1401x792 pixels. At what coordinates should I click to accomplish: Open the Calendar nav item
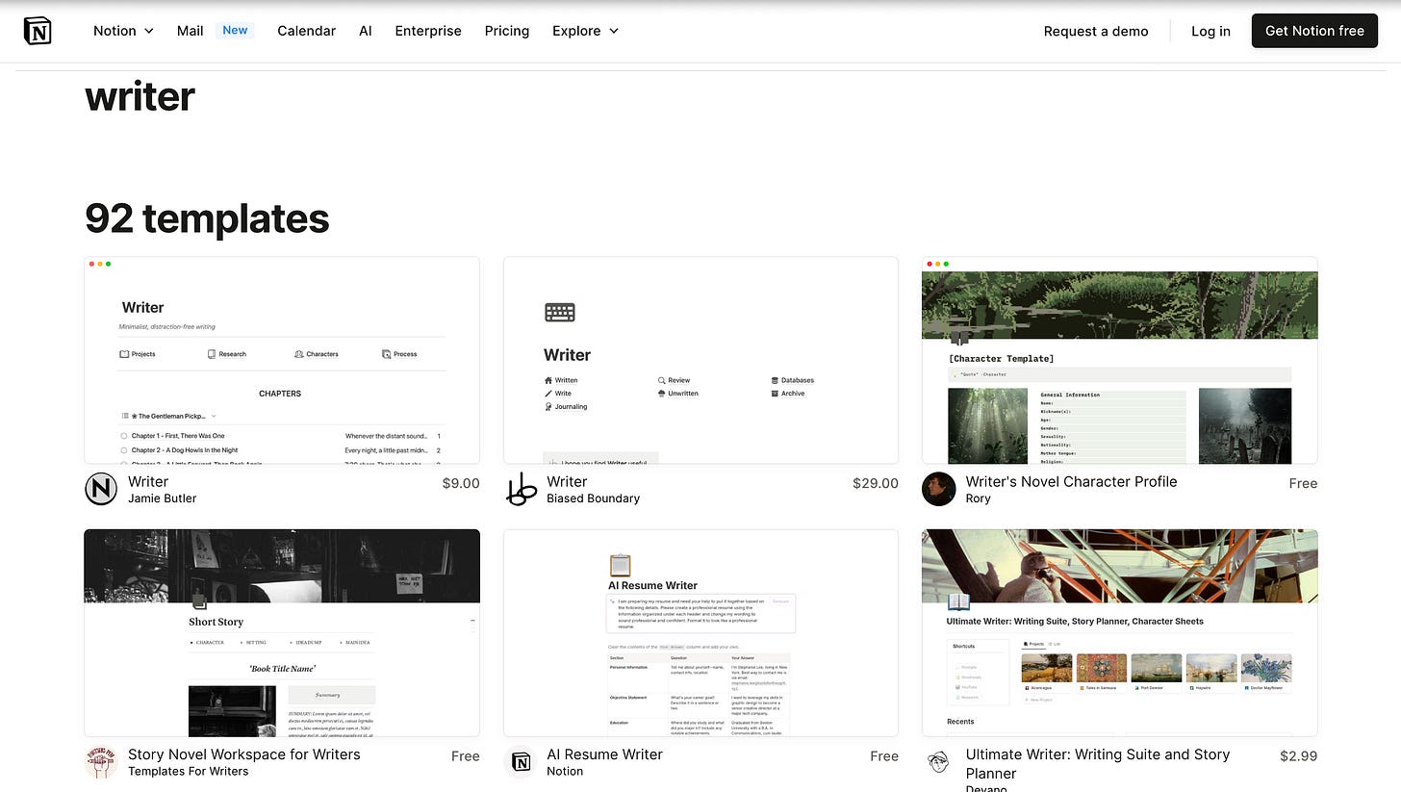point(306,31)
